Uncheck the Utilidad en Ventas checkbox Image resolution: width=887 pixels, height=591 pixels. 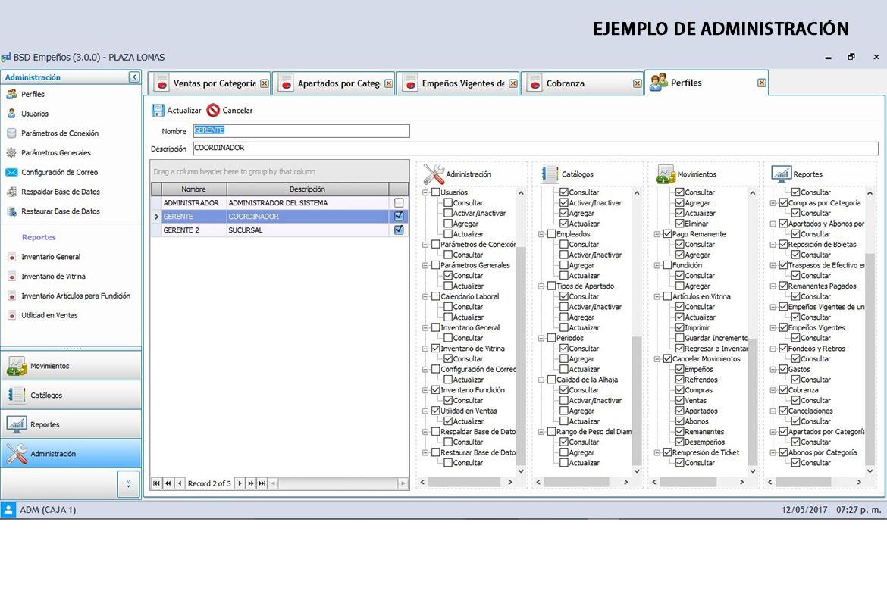pyautogui.click(x=436, y=411)
